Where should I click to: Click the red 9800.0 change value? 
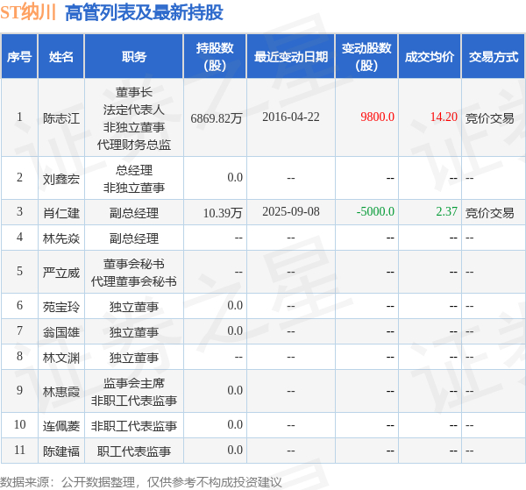tap(377, 117)
